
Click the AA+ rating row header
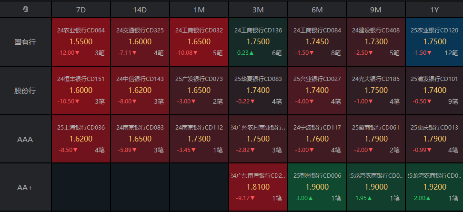[x=25, y=187]
